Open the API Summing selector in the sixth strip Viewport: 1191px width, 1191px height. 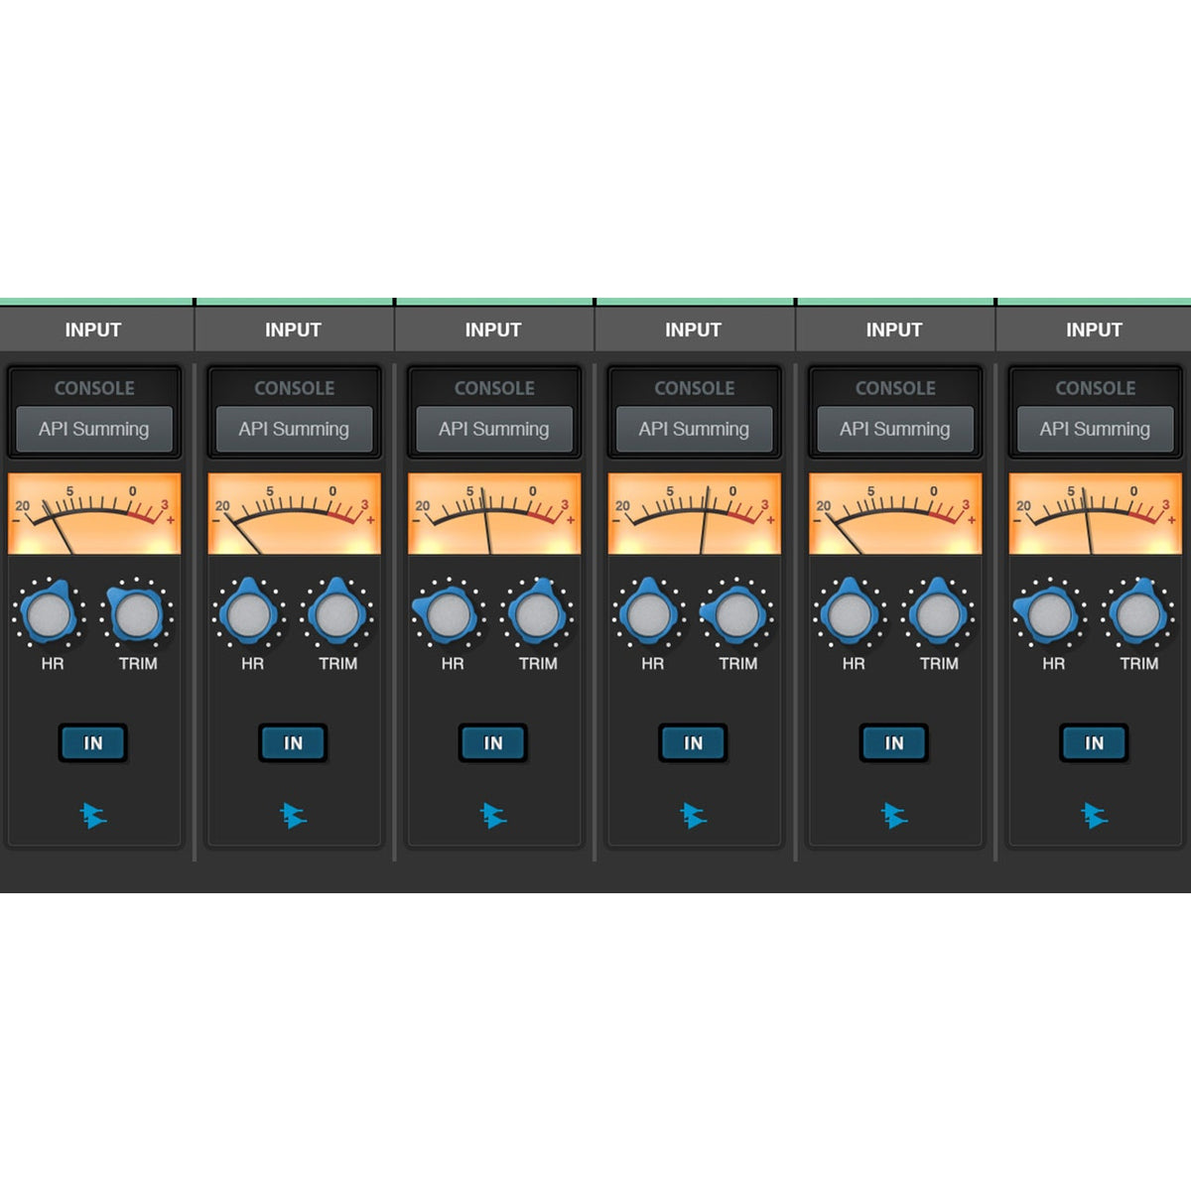tap(1095, 429)
